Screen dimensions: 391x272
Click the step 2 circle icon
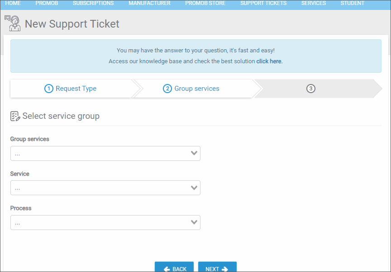167,89
